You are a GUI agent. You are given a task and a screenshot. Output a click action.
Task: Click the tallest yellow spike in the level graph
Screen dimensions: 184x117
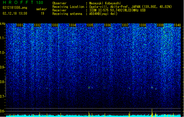(152, 113)
